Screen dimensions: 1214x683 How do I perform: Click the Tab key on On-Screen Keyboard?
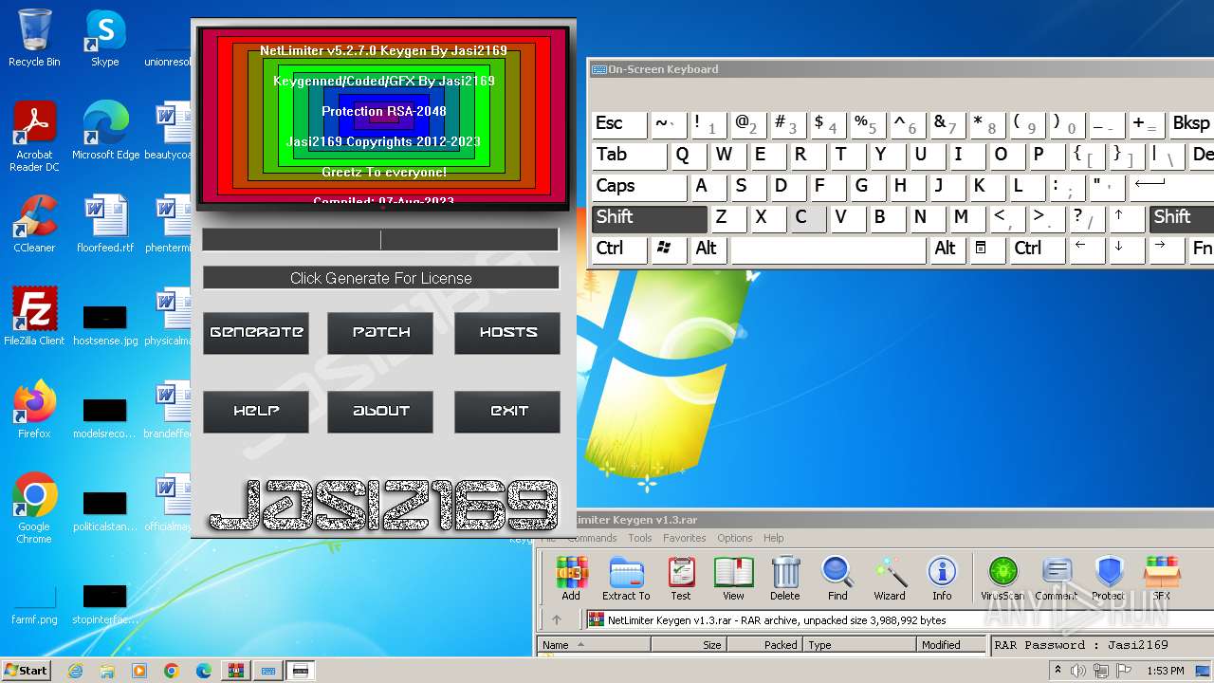pos(630,155)
